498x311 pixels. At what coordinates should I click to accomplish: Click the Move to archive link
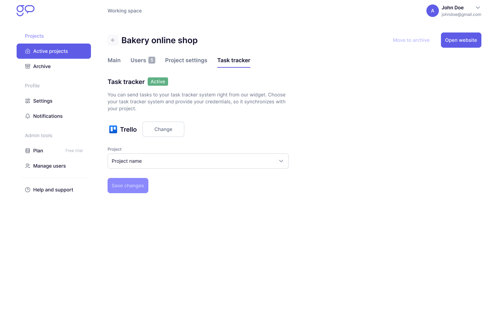pos(411,40)
